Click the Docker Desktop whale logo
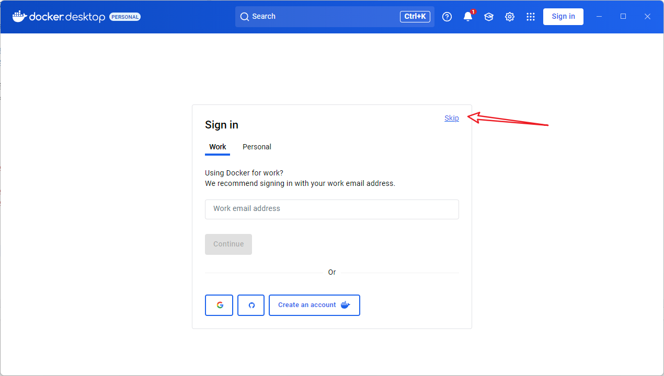This screenshot has height=376, width=664. [x=19, y=17]
